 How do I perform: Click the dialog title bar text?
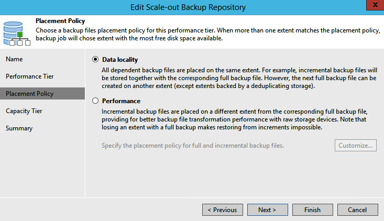click(x=188, y=7)
